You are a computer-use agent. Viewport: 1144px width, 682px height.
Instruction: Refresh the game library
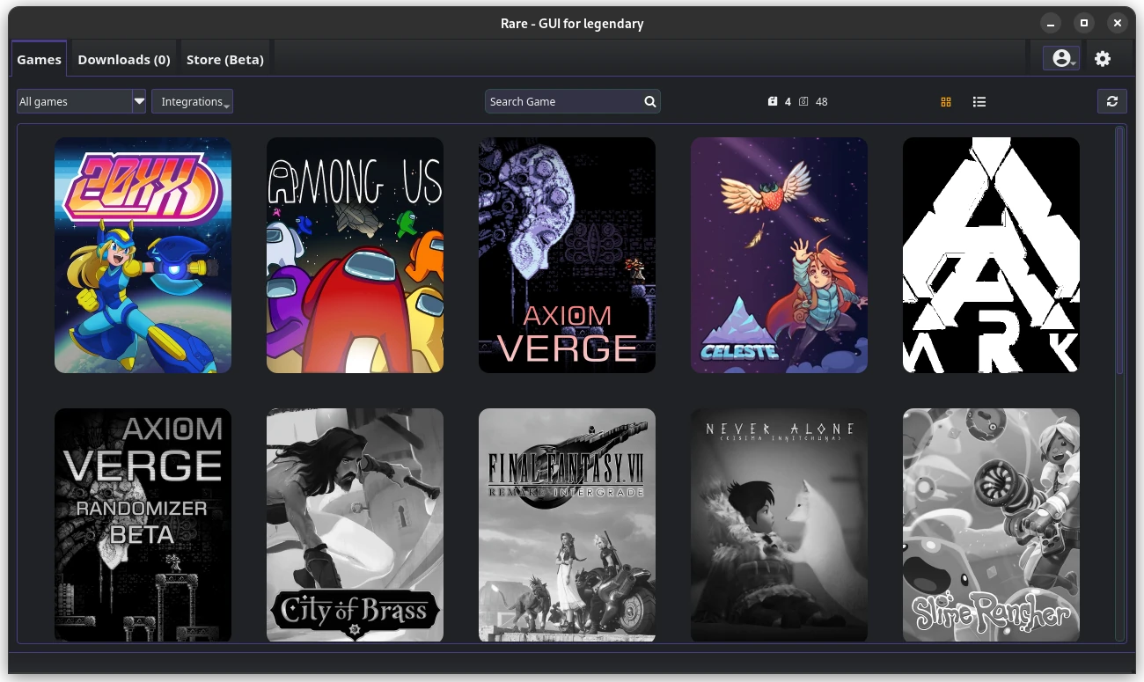pyautogui.click(x=1112, y=101)
